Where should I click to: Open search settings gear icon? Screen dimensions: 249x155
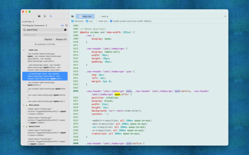coord(66,25)
